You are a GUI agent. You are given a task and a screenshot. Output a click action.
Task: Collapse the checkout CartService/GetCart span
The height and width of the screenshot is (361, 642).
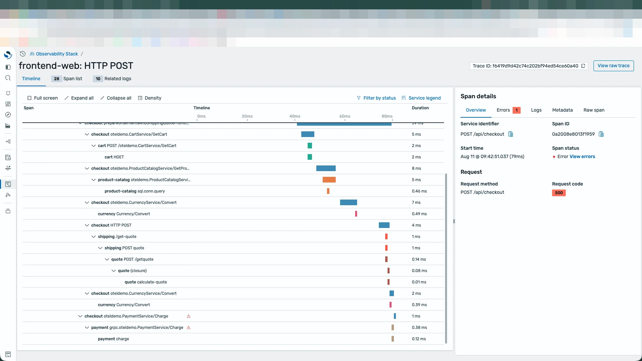coord(87,134)
